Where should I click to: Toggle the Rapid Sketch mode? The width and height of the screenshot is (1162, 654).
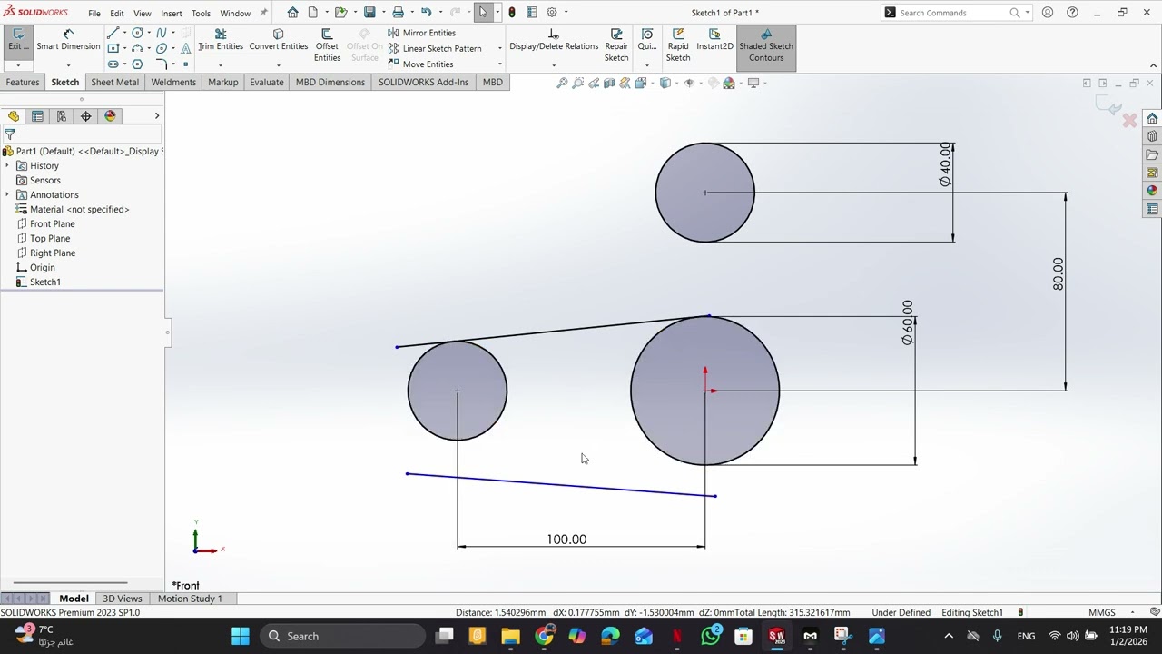tap(678, 45)
